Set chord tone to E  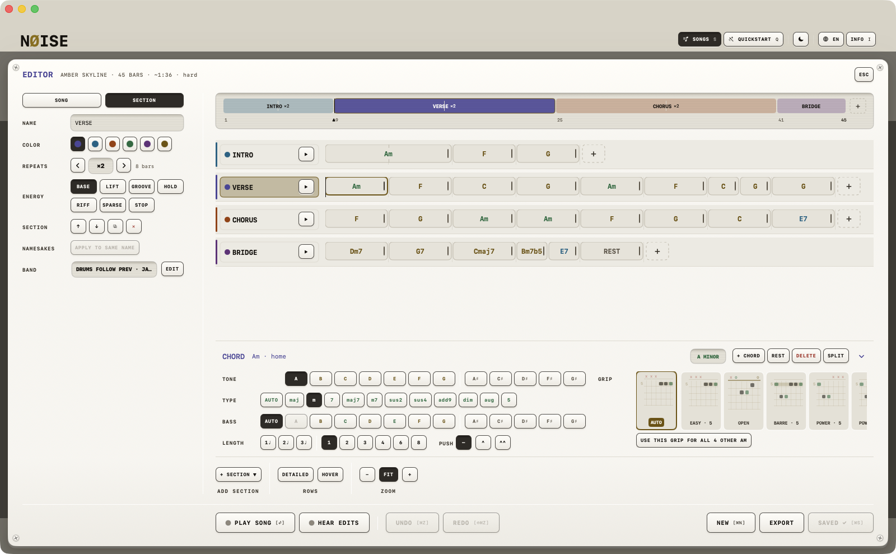tap(395, 379)
